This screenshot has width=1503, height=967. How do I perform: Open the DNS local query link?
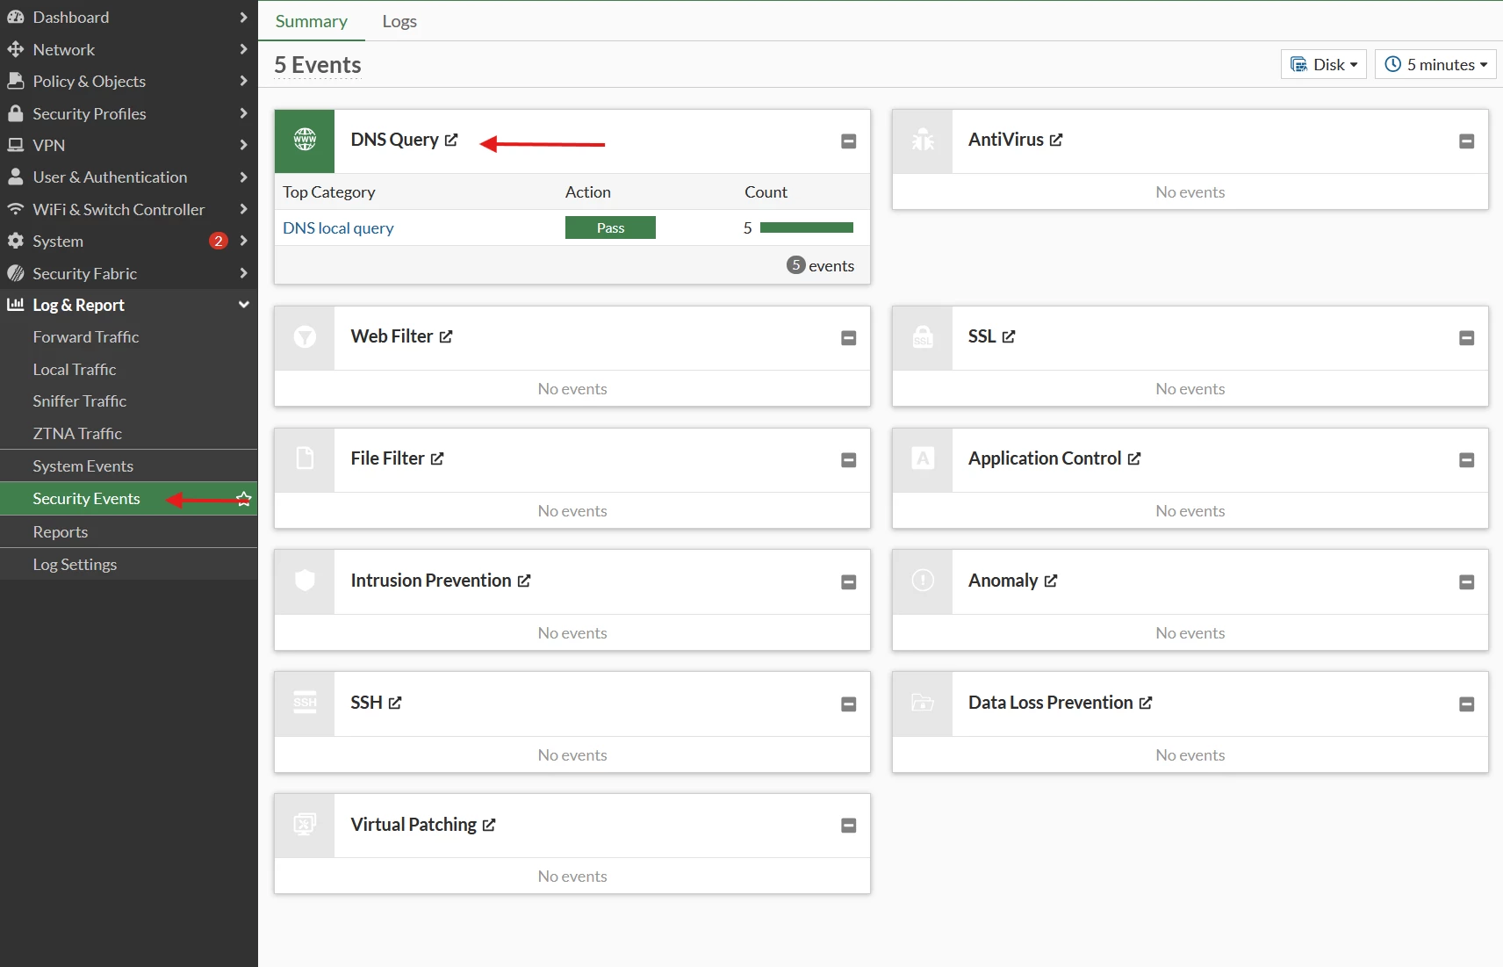click(338, 228)
